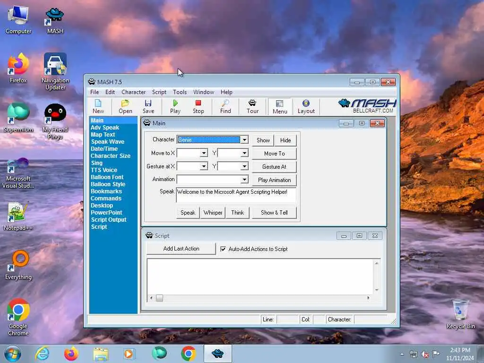Screen dimensions: 484x363
Task: Start the Tour from the toolbar
Action: (x=252, y=106)
